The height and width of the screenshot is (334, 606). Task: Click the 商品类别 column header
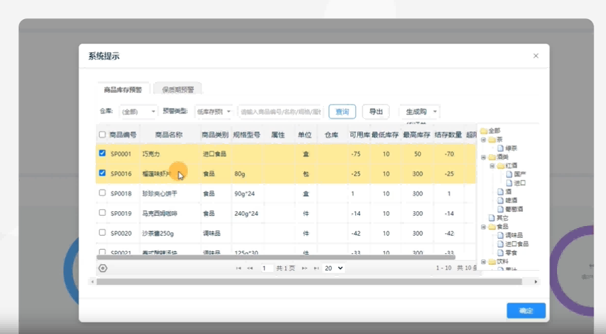pyautogui.click(x=215, y=134)
